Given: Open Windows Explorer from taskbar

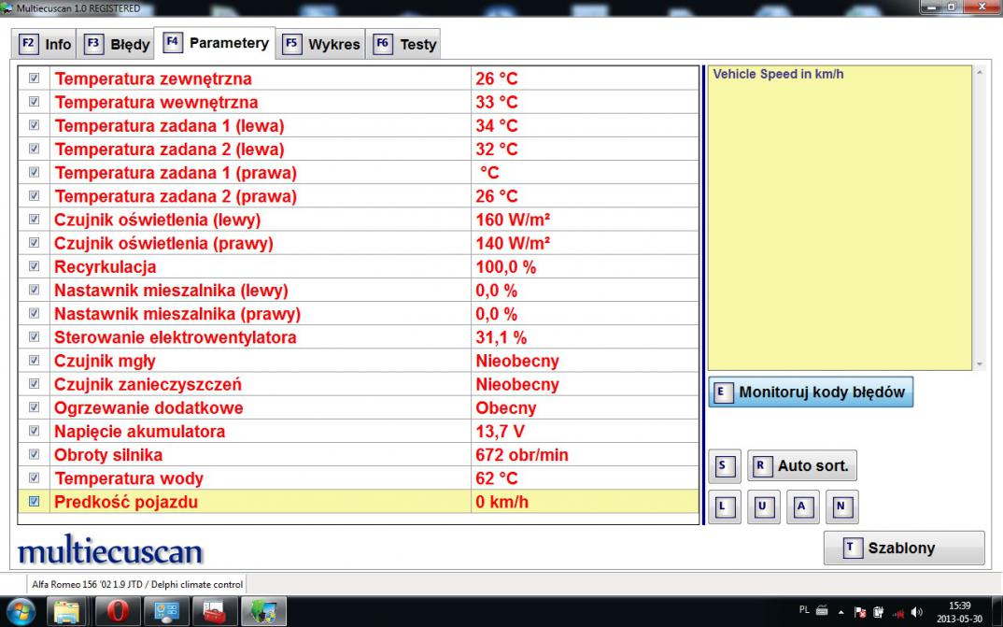Looking at the screenshot, I should [x=66, y=611].
